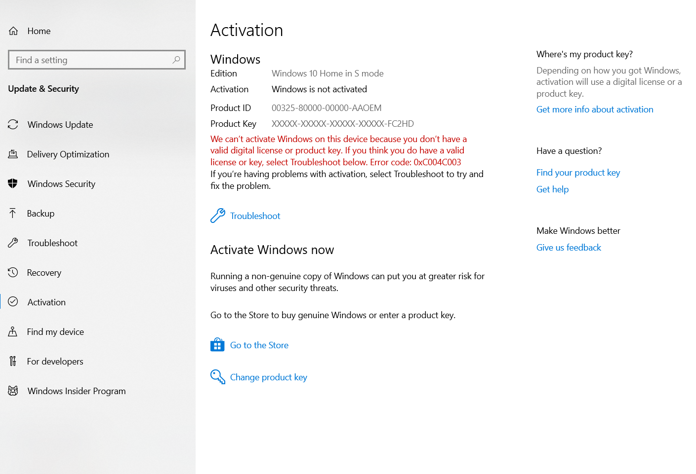Click the Product Key value ending FC2HD
Viewport: 696px width, 474px height.
pos(343,124)
